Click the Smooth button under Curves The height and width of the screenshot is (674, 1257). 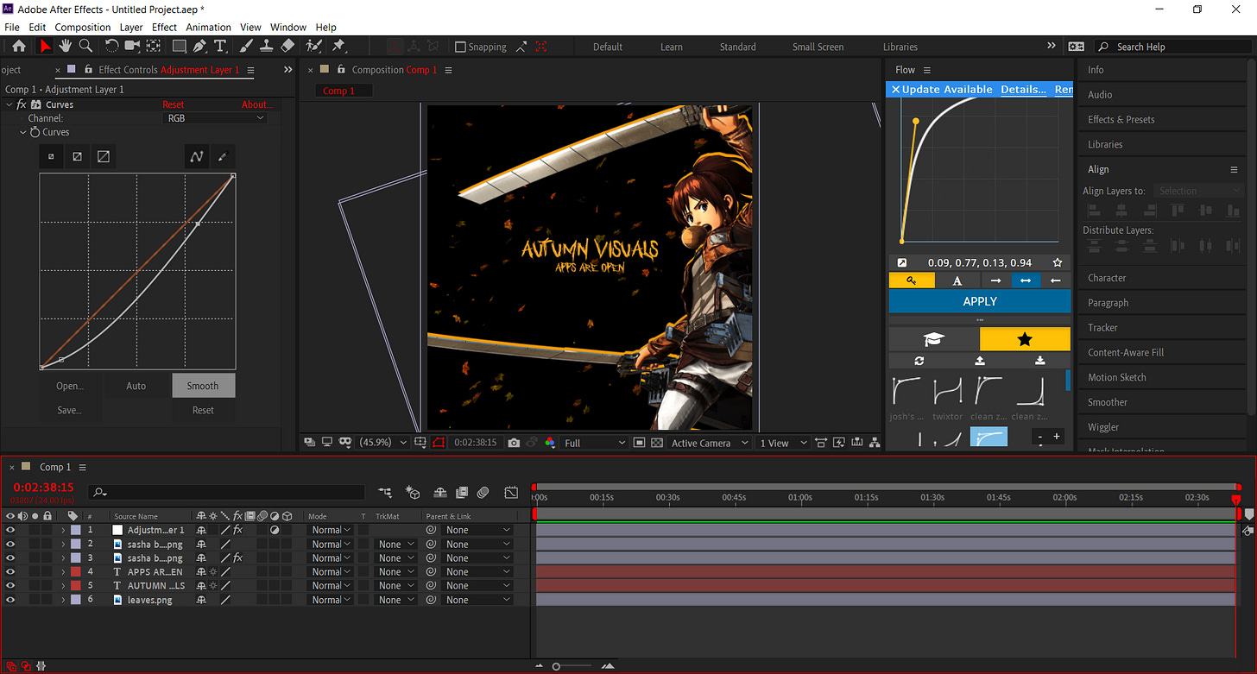(x=203, y=386)
